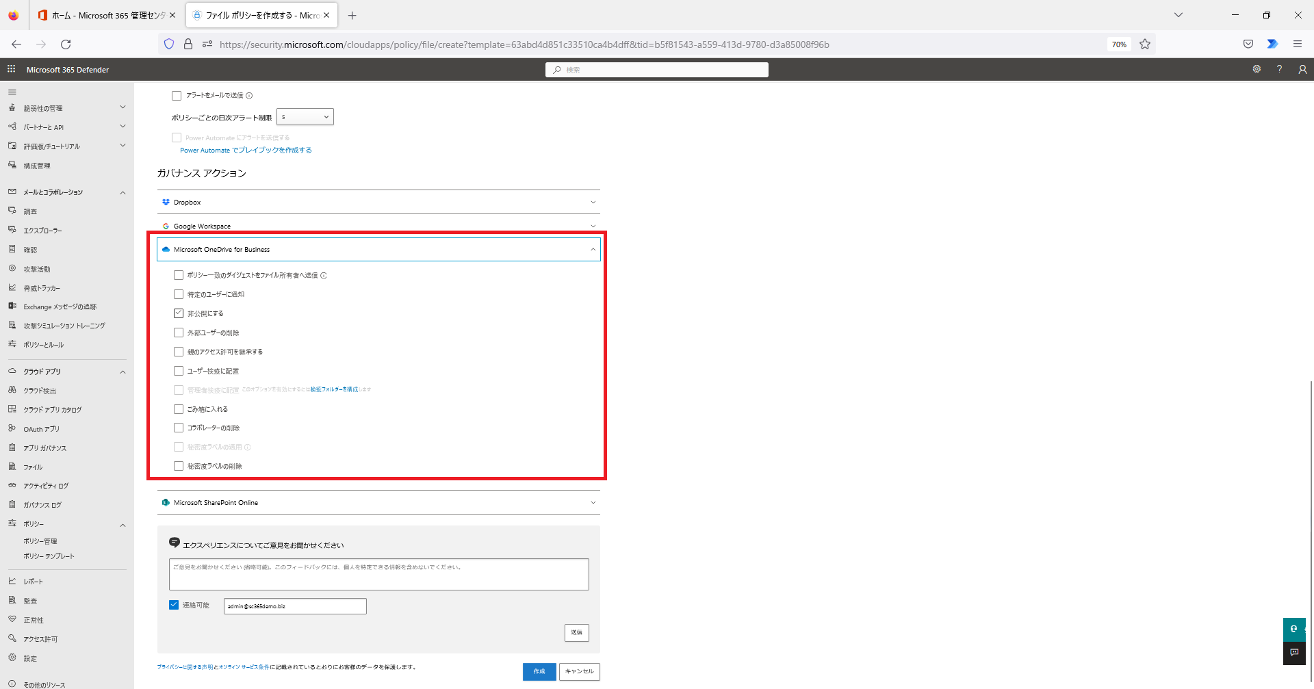Open クラウド アプリ カタログ in sidebar

coord(53,410)
